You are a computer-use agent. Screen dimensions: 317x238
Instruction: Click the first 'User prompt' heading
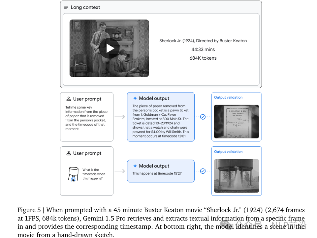pos(87,99)
